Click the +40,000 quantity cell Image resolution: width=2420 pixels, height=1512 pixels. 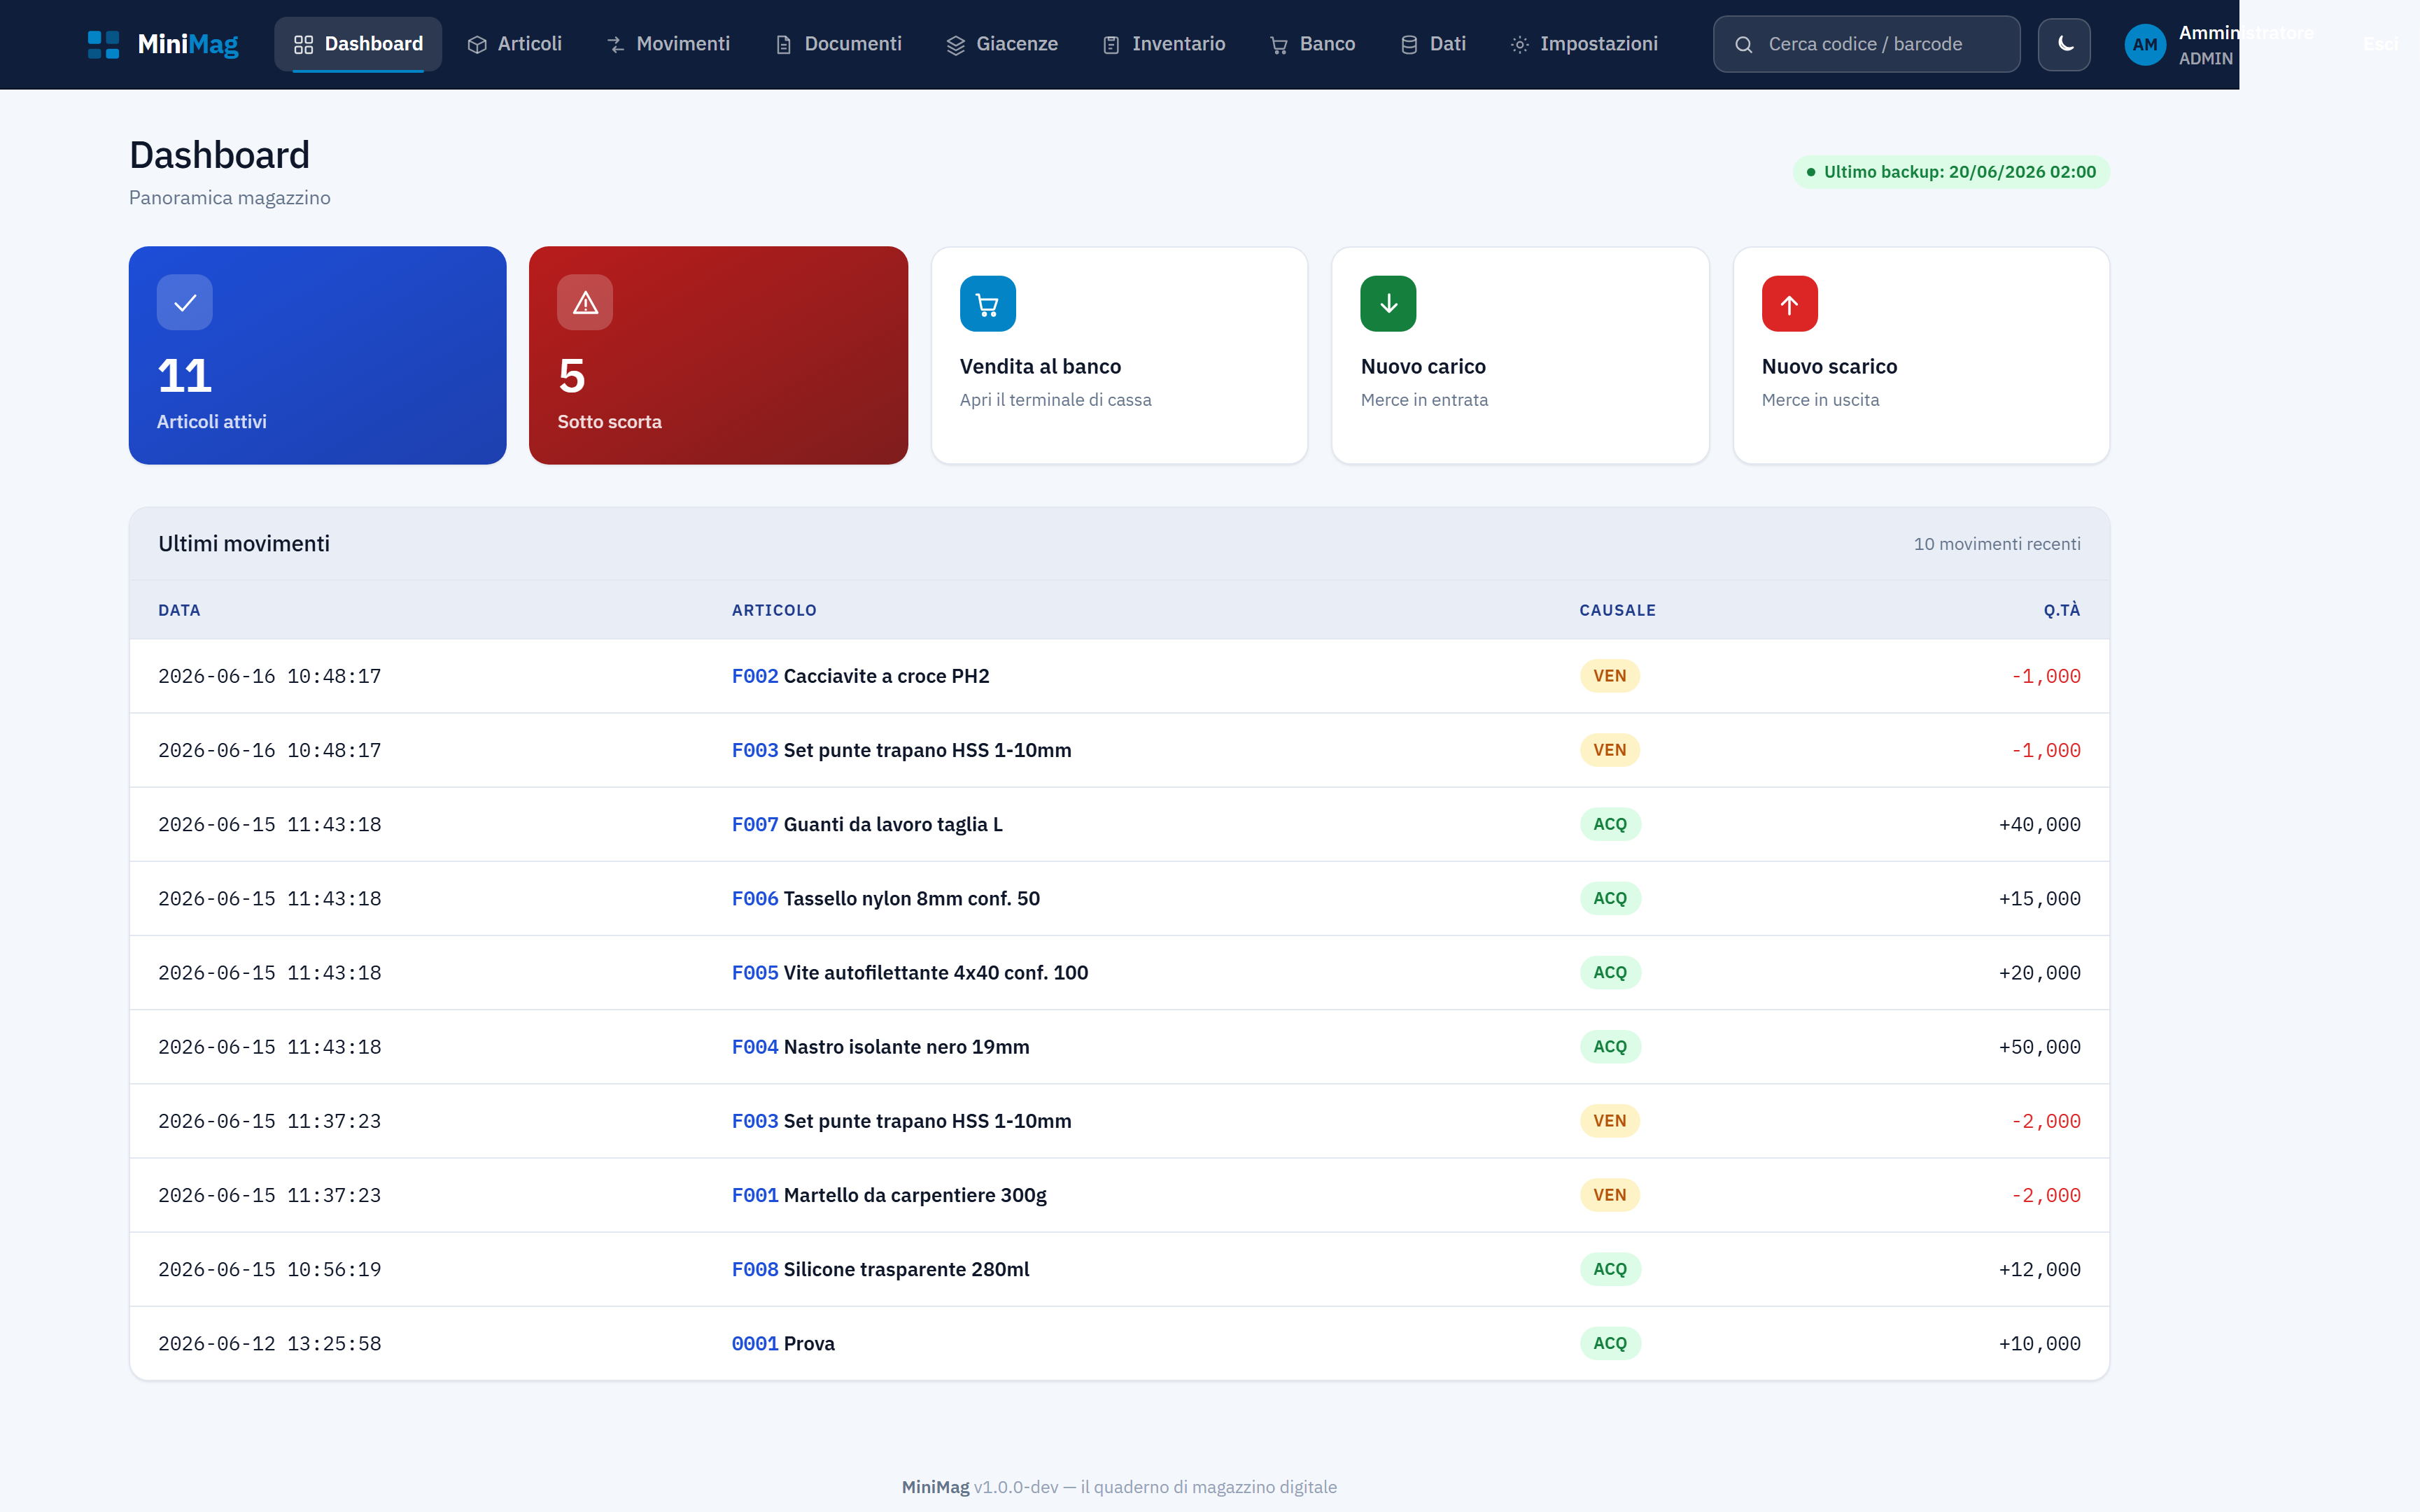click(x=2039, y=824)
